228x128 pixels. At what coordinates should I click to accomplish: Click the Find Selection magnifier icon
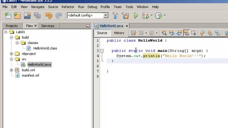click(164, 33)
